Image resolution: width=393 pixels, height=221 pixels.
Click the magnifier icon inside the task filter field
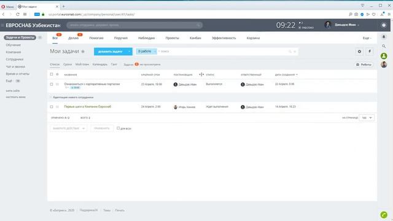click(x=290, y=52)
